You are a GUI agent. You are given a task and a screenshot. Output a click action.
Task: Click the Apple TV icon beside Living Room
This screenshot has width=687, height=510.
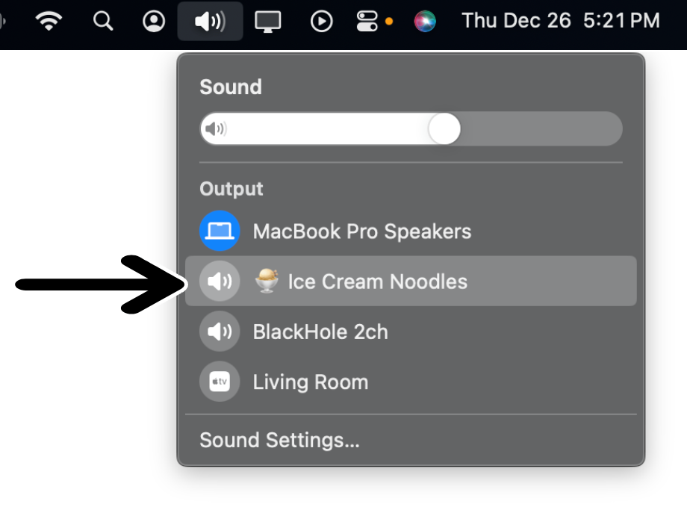tap(219, 381)
